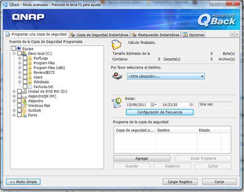The height and width of the screenshot is (192, 244).
Task: Click the Quitar button
Action: click(x=213, y=166)
